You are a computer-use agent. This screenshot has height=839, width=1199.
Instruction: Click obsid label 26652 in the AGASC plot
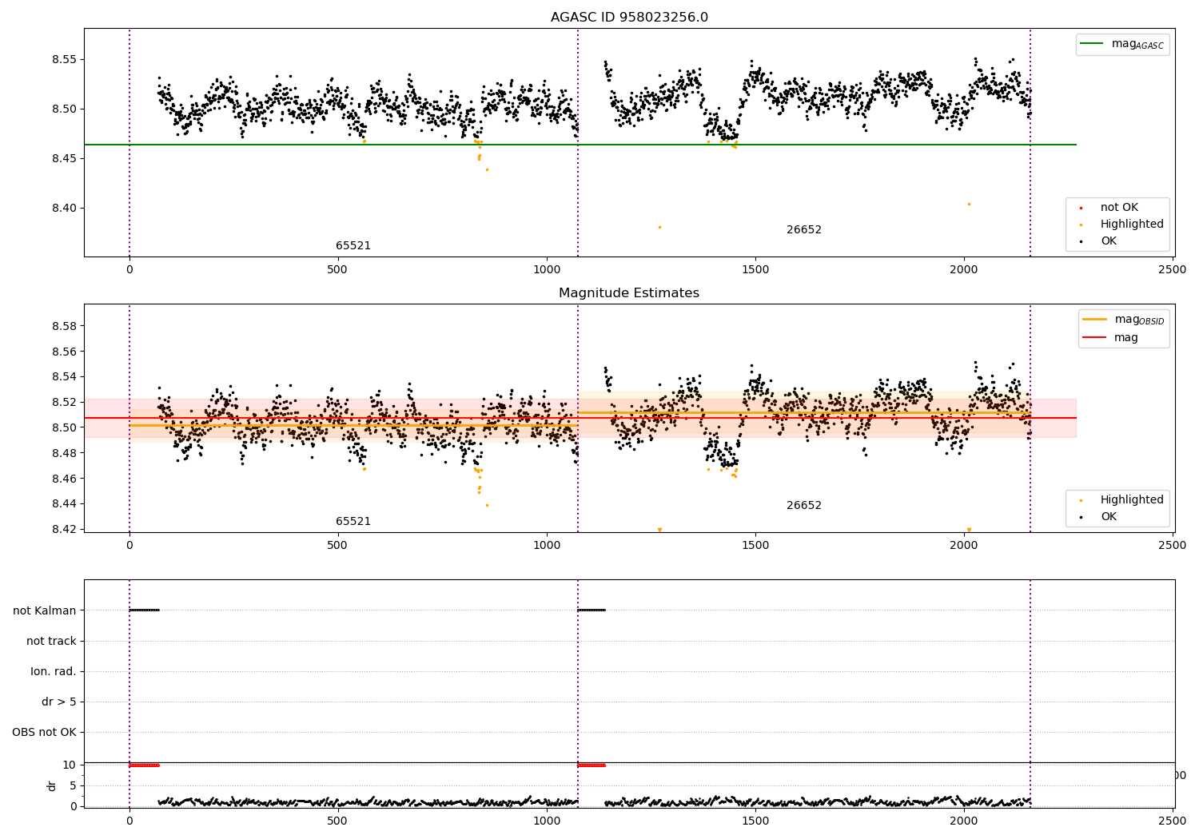[x=804, y=230]
